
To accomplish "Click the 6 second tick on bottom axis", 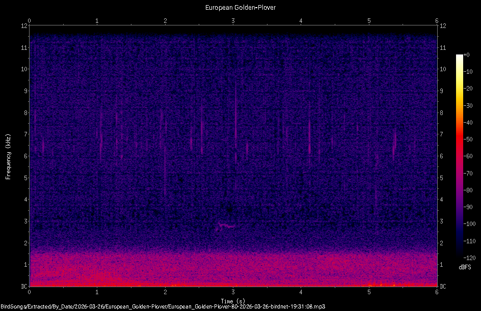I will coord(437,293).
